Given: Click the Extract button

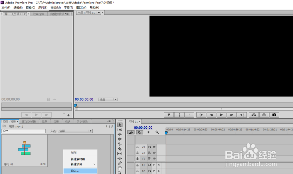Looking at the screenshot, I should [x=264, y=115].
